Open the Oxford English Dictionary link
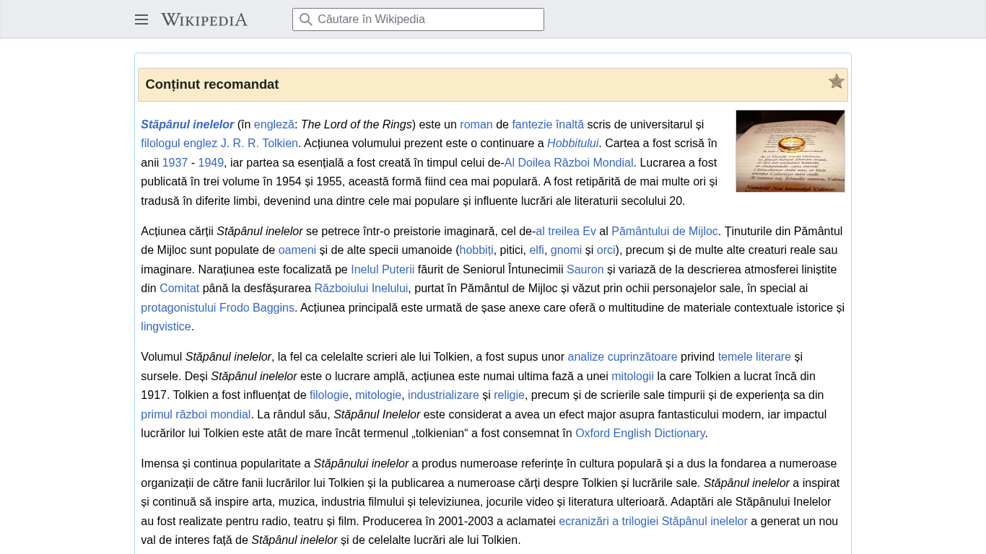This screenshot has width=986, height=554. (x=640, y=433)
